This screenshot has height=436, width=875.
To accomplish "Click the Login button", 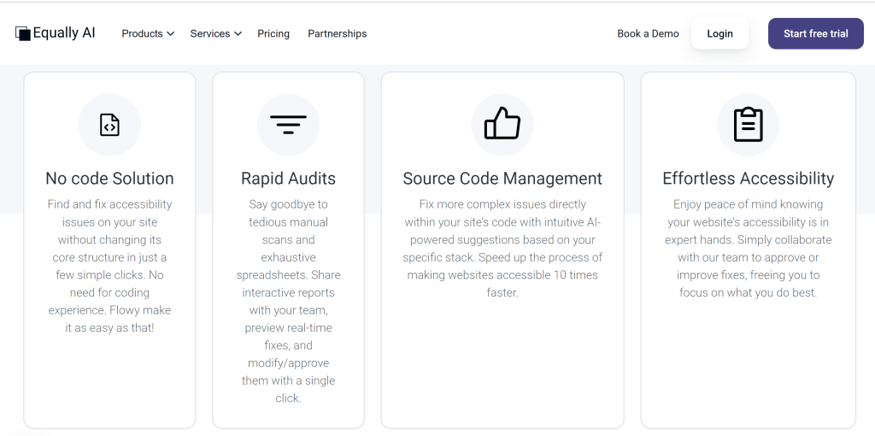I will [719, 33].
